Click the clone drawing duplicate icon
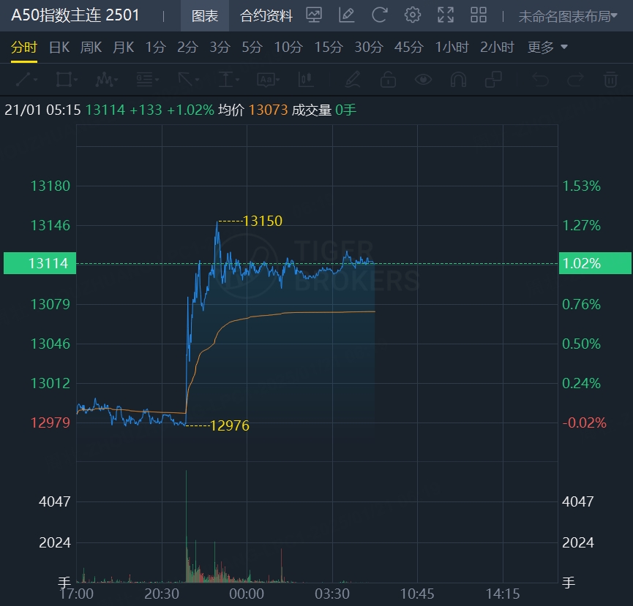The image size is (633, 606). coord(493,80)
